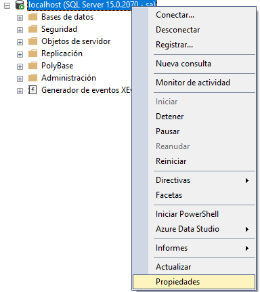Expand the Seguridad tree node

click(x=20, y=30)
